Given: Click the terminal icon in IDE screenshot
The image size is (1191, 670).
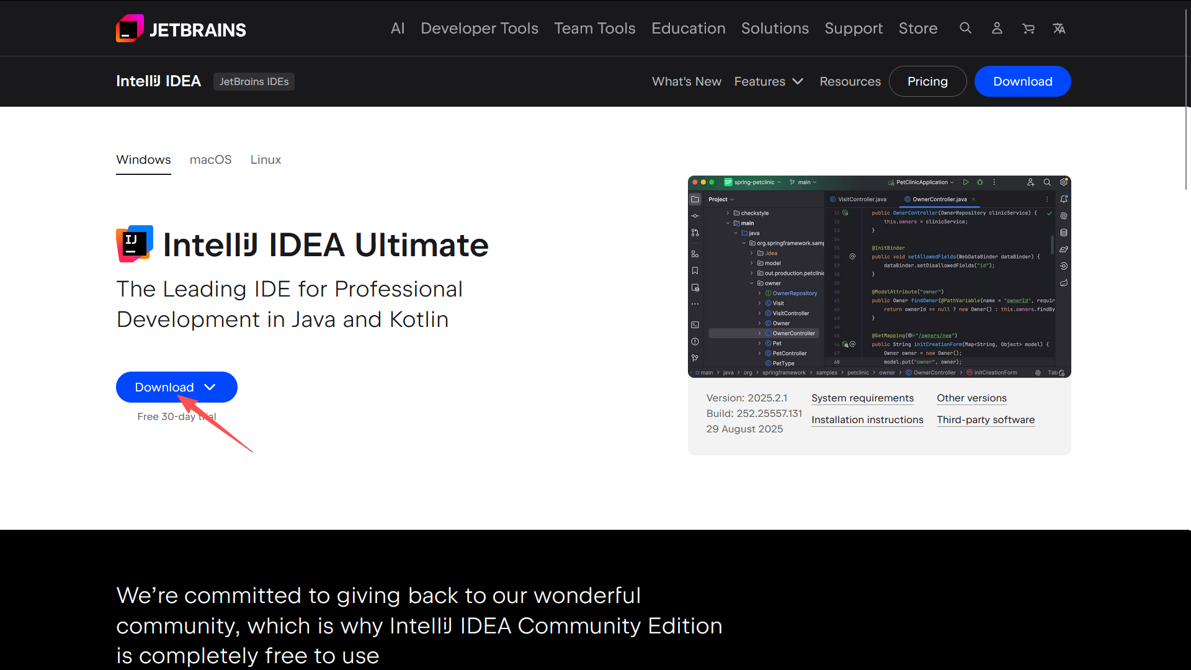Looking at the screenshot, I should tap(695, 324).
